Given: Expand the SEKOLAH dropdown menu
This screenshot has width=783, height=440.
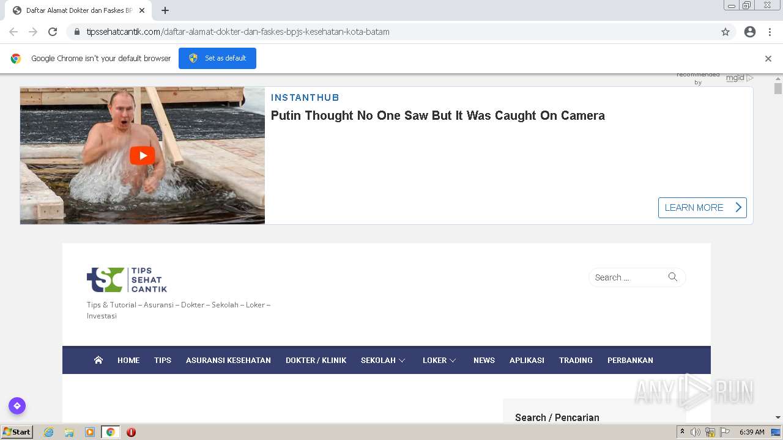Looking at the screenshot, I should [383, 361].
